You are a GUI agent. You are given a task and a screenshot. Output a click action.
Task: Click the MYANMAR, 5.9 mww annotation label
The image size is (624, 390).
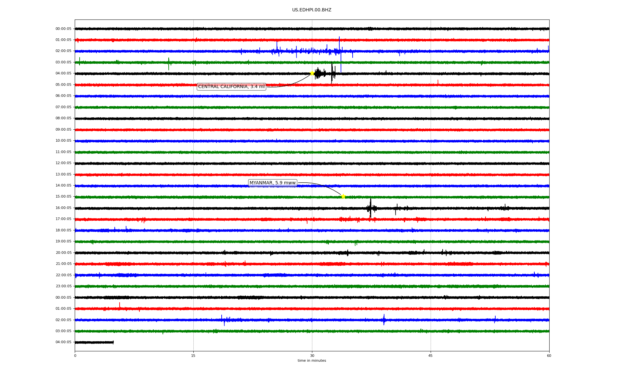[272, 183]
